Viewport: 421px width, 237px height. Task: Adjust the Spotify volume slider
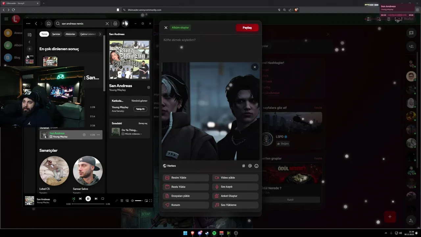(x=139, y=200)
